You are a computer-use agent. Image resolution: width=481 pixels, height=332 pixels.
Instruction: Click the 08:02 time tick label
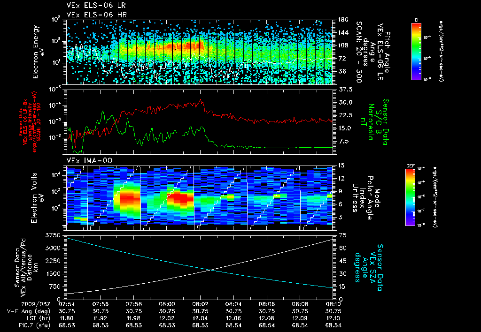point(200,304)
